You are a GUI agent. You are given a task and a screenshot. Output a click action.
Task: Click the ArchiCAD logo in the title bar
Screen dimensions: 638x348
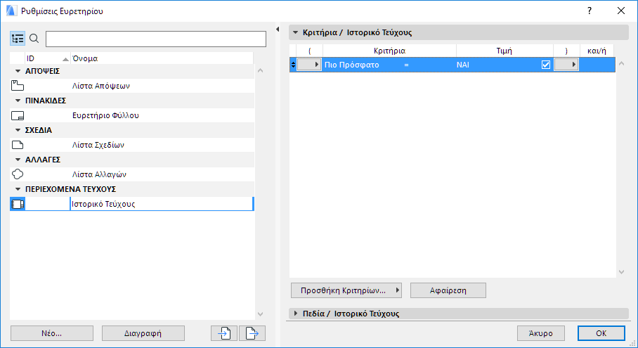(x=11, y=11)
